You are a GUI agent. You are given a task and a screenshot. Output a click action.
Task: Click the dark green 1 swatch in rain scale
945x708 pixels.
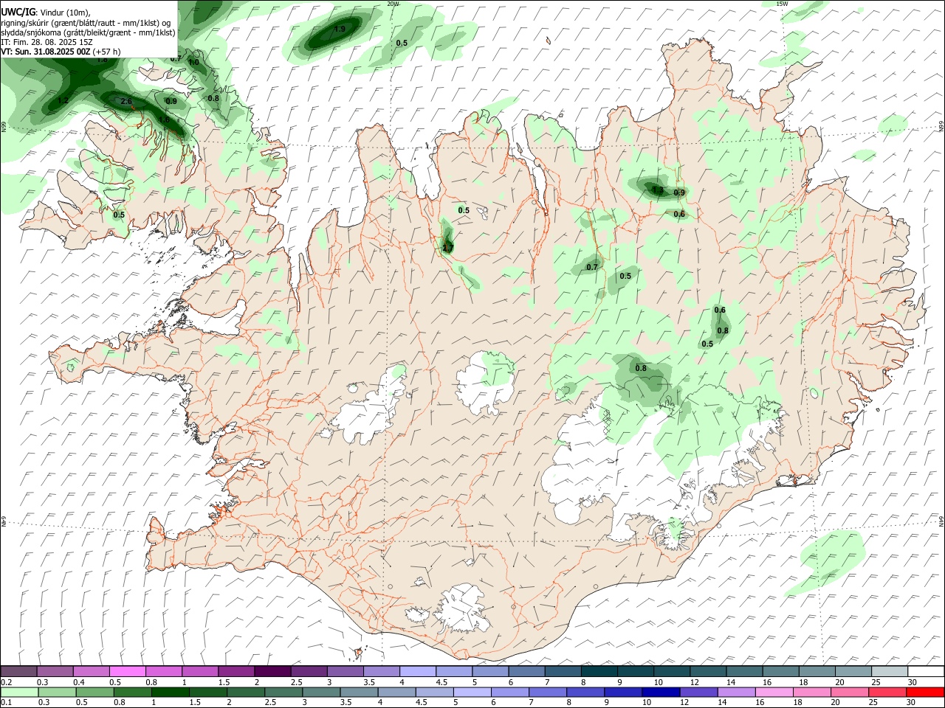click(x=170, y=692)
